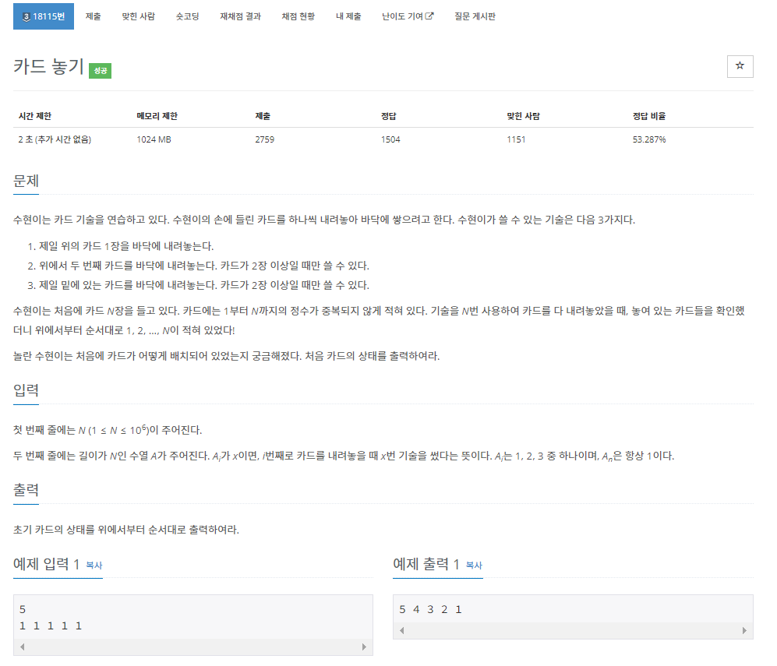Image resolution: width=777 pixels, height=666 pixels.
Task: Click the example input text '1 1 1 1 1'
Action: 51,626
